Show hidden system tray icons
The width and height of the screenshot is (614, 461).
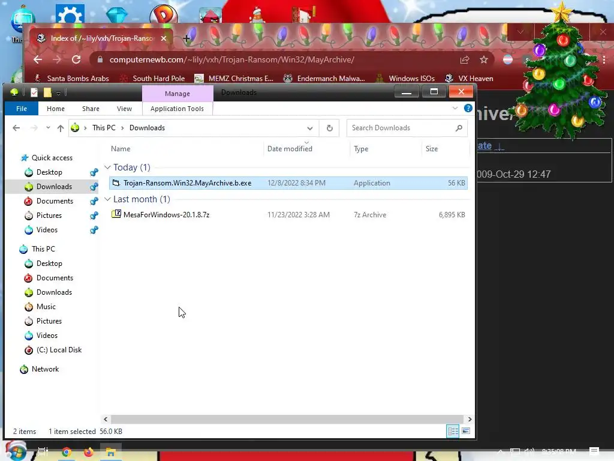(x=500, y=452)
